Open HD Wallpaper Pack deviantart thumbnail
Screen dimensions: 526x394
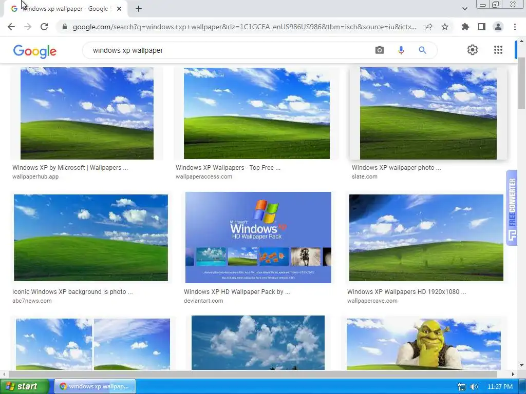(x=258, y=237)
